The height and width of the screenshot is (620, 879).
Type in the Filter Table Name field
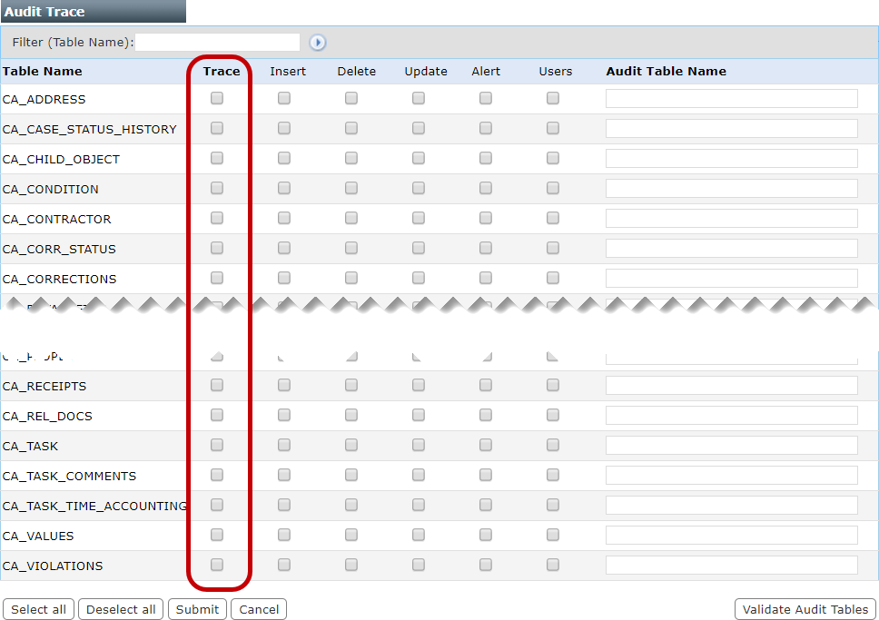pyautogui.click(x=217, y=43)
